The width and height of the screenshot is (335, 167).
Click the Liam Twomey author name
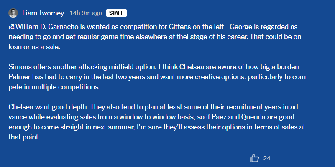pos(43,13)
